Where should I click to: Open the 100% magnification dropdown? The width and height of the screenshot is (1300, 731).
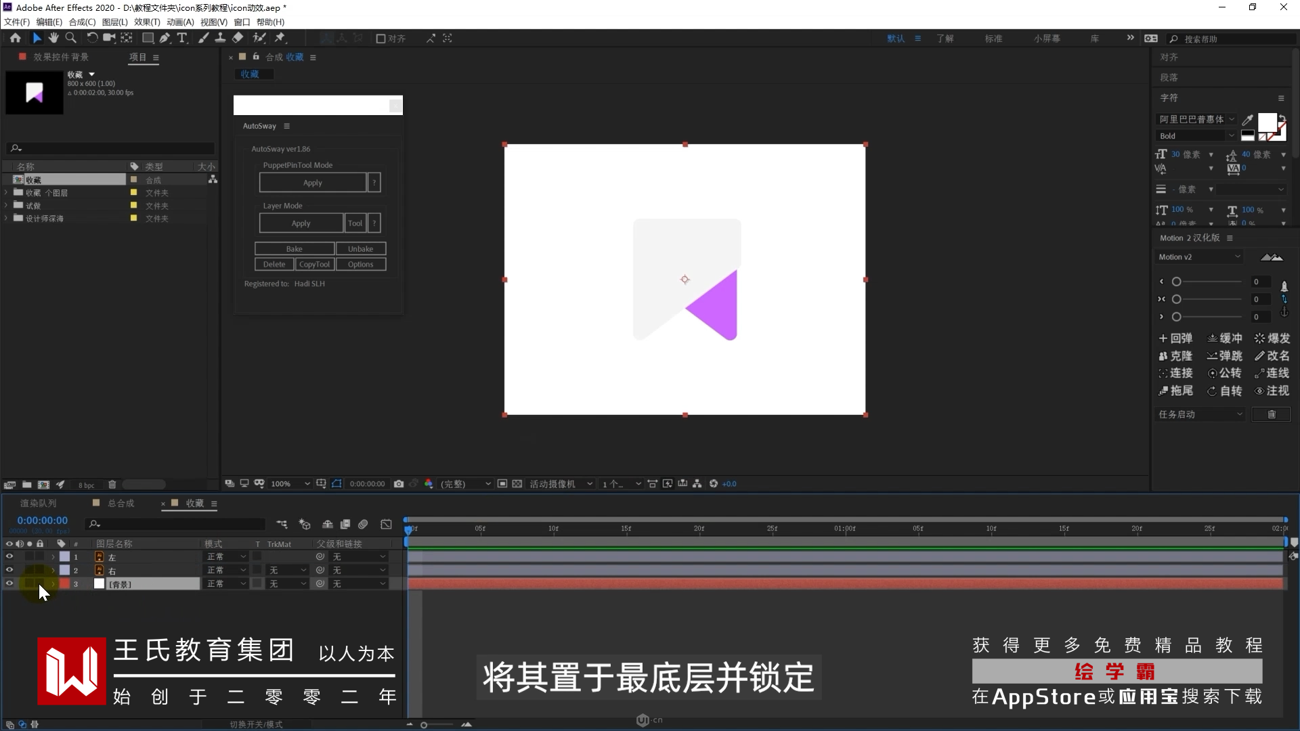(290, 484)
